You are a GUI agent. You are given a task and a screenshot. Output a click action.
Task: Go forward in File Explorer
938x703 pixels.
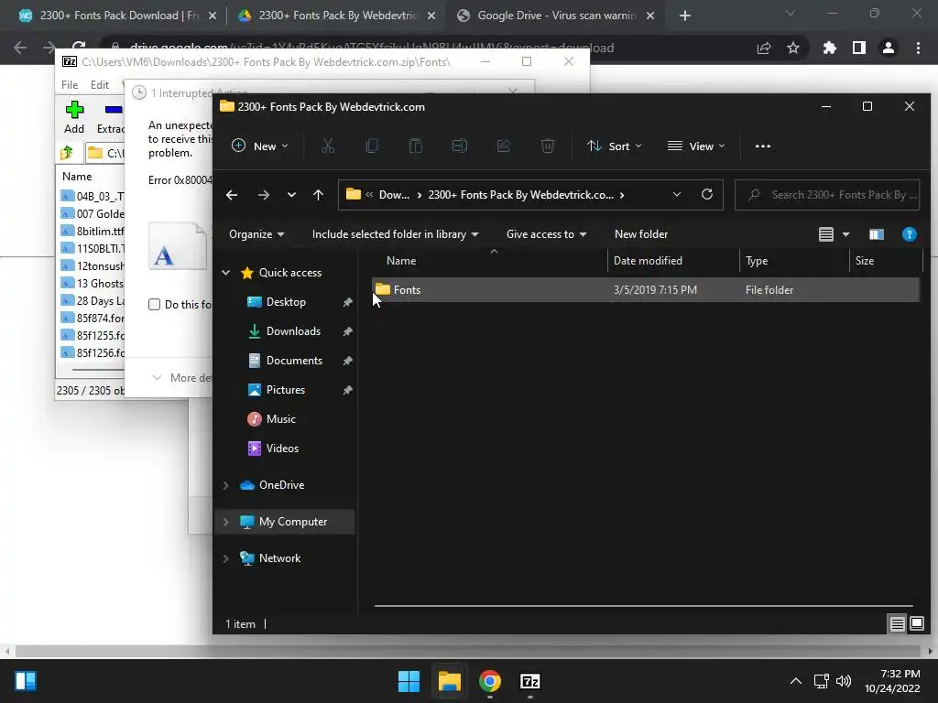pos(263,195)
